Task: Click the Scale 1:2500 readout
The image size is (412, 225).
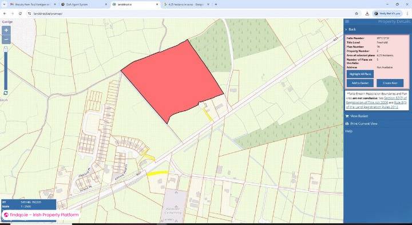Action: tap(26, 206)
